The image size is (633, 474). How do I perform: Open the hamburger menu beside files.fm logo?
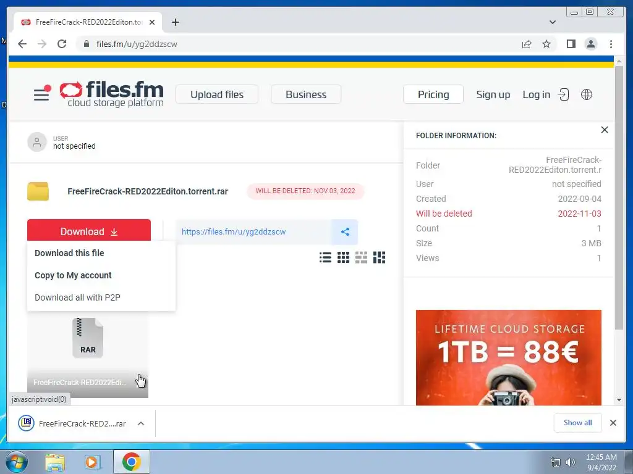[x=41, y=94]
